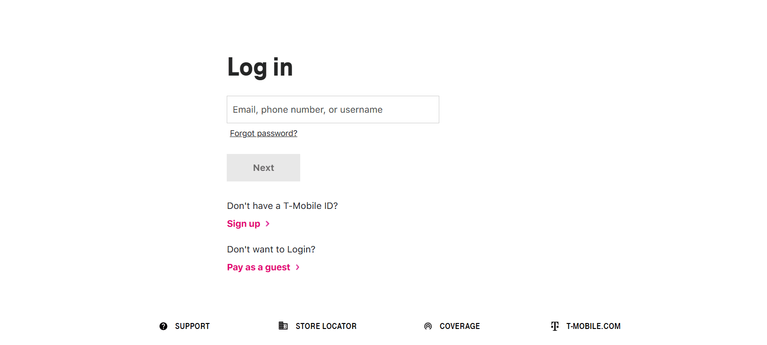Viewport: 767px width, 345px height.
Task: Open the Forgot password page
Action: [263, 133]
